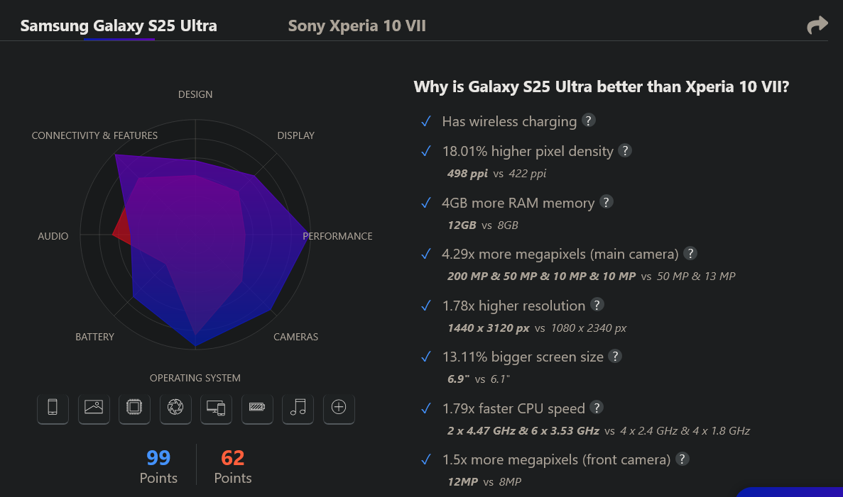Viewport: 843px width, 497px height.
Task: Select the performance chip icon
Action: (134, 408)
